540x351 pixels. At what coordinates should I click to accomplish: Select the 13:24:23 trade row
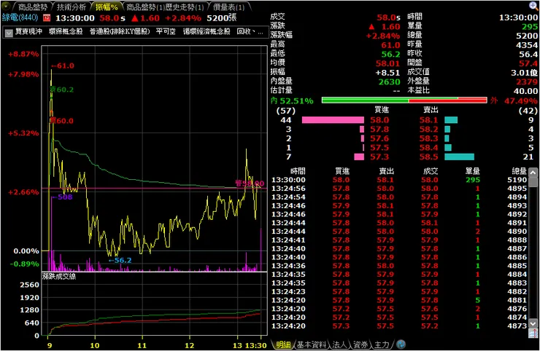[399, 291]
